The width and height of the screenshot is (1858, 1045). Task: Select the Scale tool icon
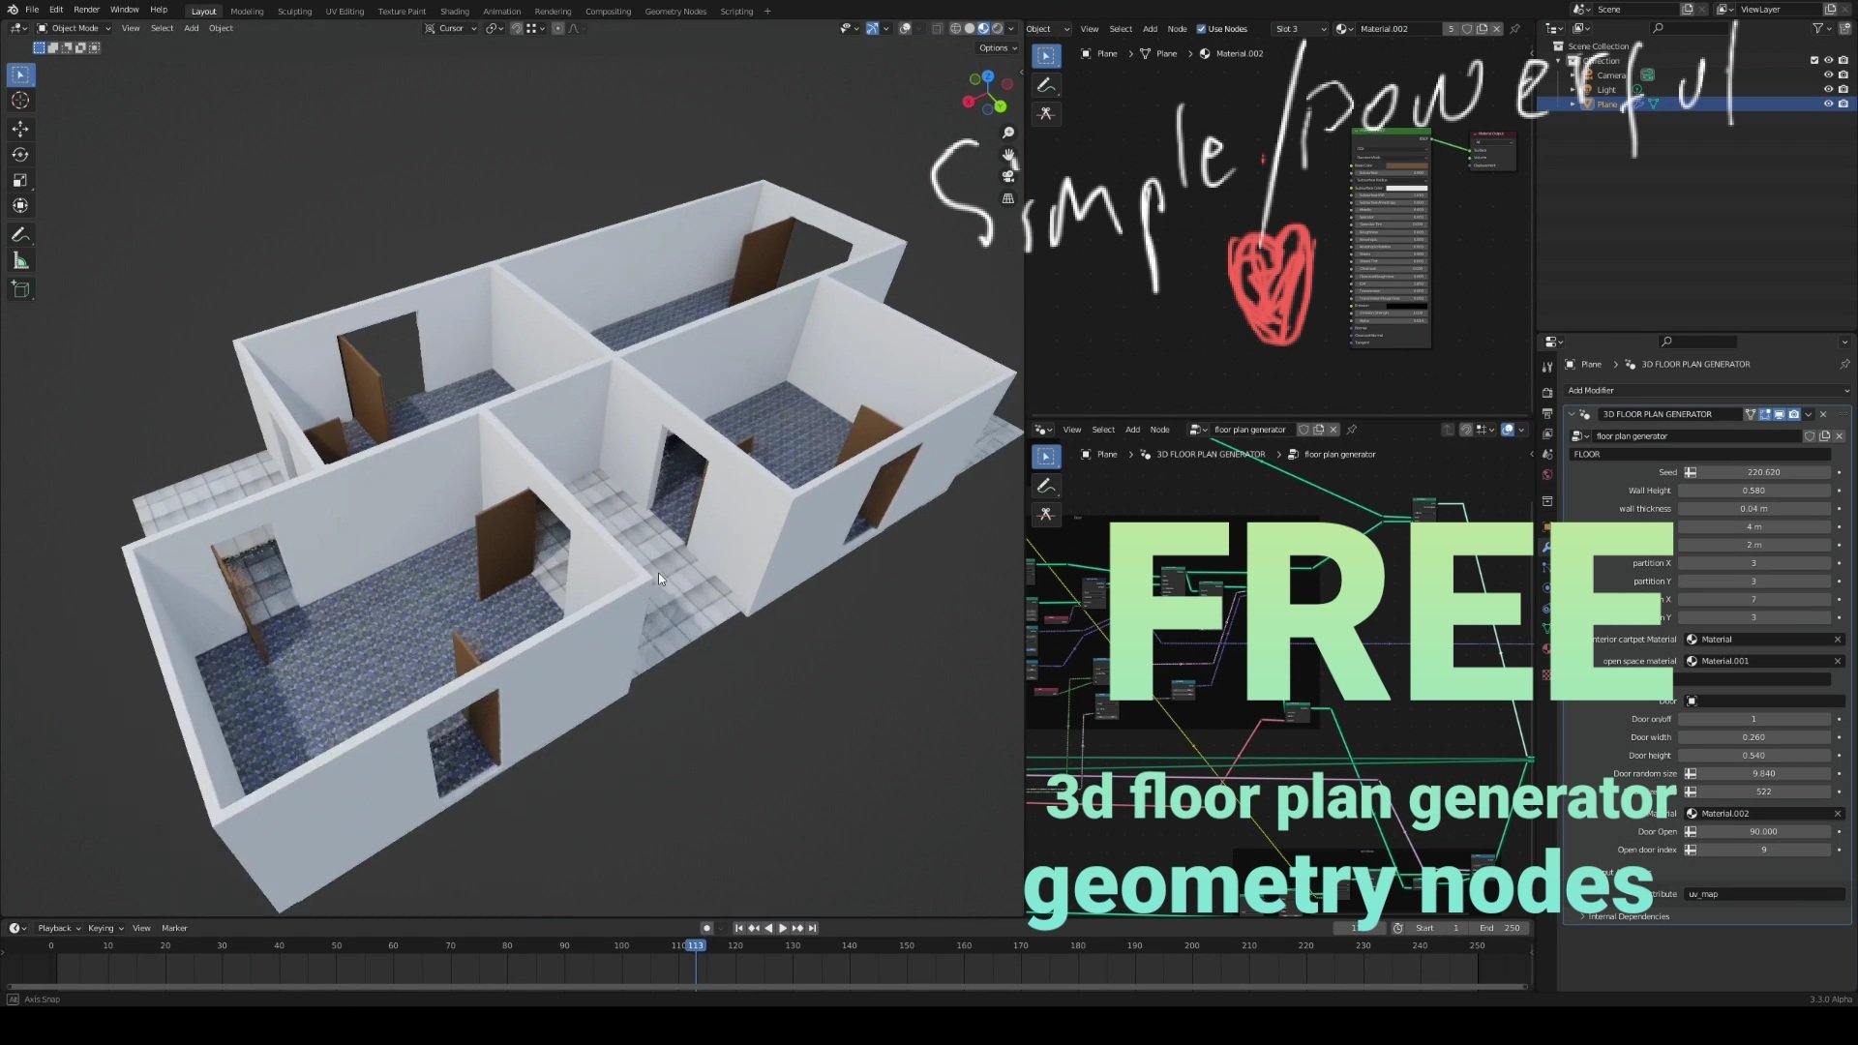click(x=20, y=180)
